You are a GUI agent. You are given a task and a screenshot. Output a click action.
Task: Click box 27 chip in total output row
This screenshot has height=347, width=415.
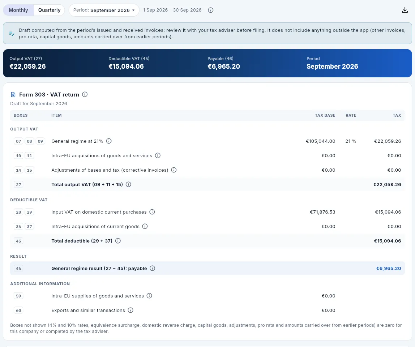coord(18,185)
